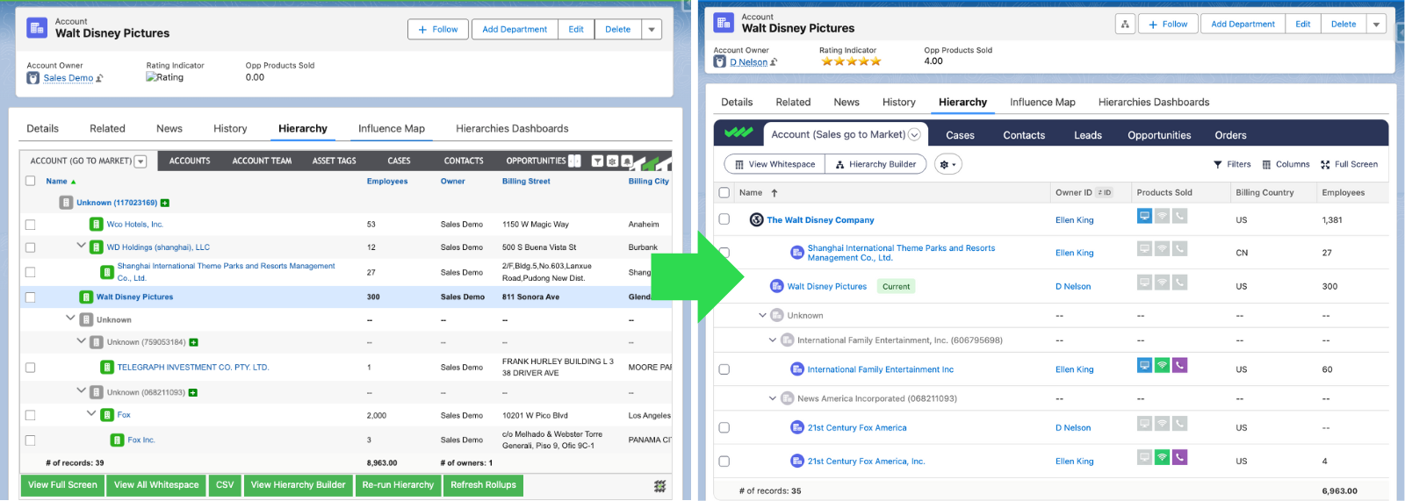Screen dimensions: 1405x501
Task: Click the View Full Screen green button
Action: click(x=62, y=485)
